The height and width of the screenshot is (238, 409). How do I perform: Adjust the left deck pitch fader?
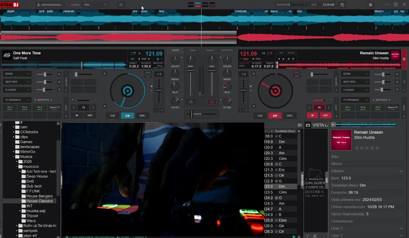(x=159, y=90)
